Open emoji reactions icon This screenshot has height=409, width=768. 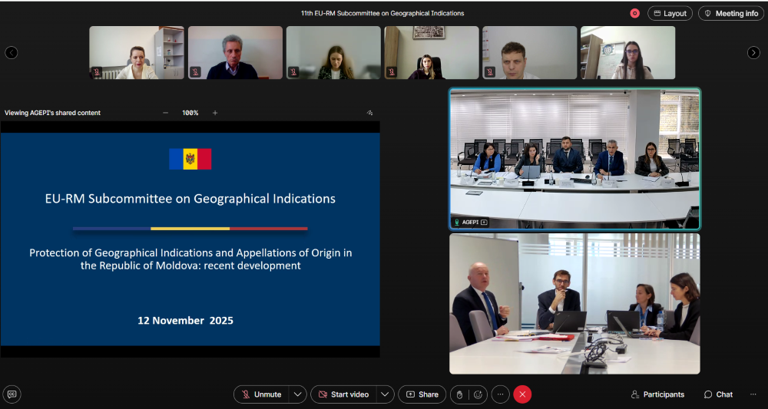tap(478, 394)
